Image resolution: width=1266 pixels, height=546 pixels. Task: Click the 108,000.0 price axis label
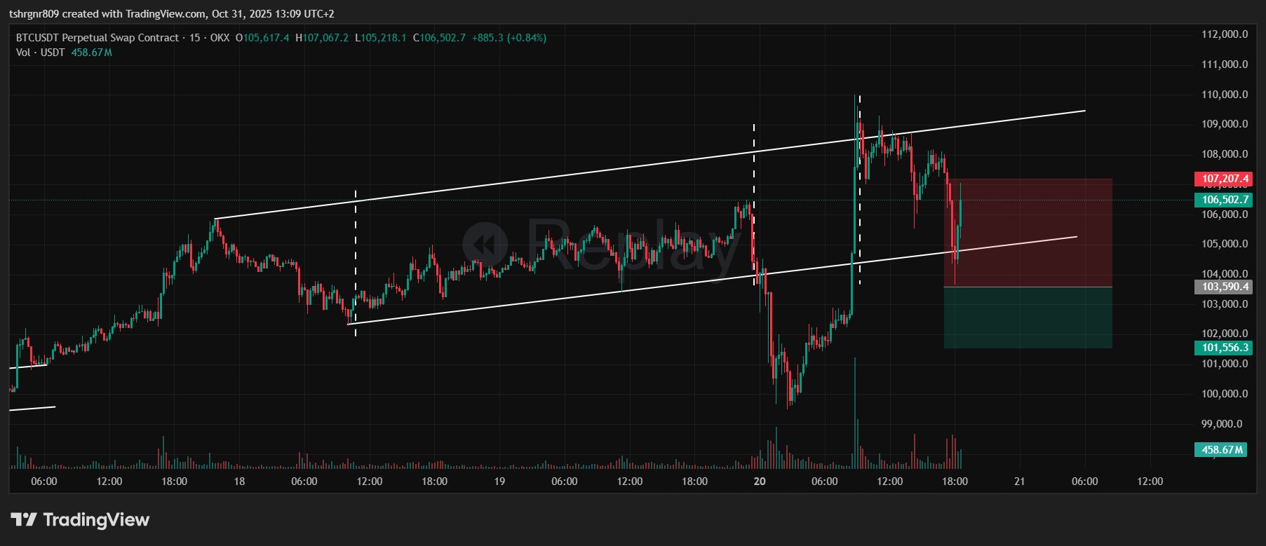[1225, 154]
